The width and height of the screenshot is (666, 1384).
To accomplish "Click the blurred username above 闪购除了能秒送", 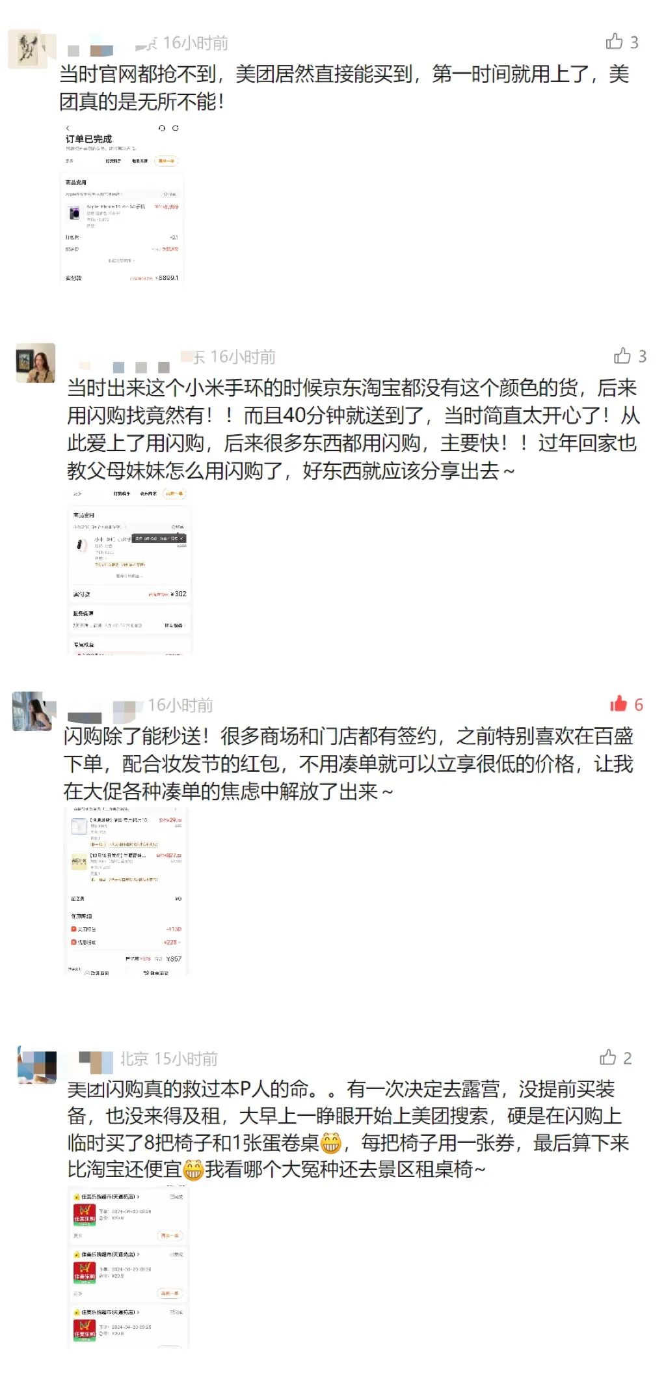I will pos(105,707).
